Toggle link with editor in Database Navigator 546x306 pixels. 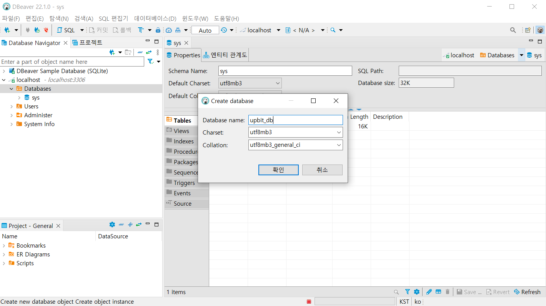click(x=148, y=52)
